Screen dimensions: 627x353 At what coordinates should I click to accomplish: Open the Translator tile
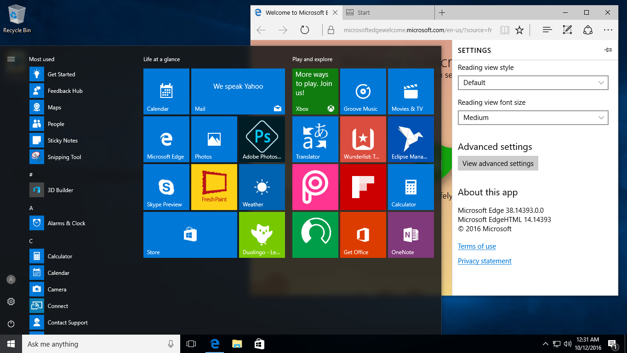pyautogui.click(x=315, y=139)
